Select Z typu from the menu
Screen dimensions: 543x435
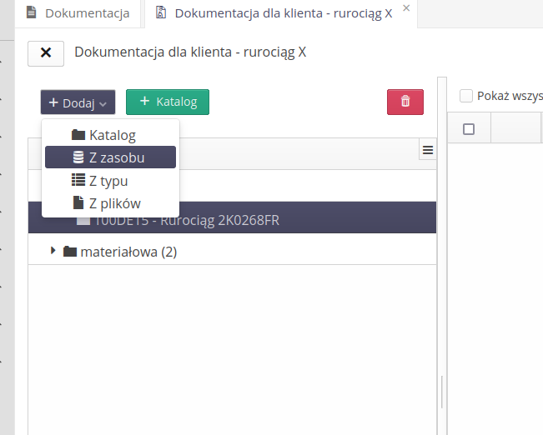(x=108, y=180)
